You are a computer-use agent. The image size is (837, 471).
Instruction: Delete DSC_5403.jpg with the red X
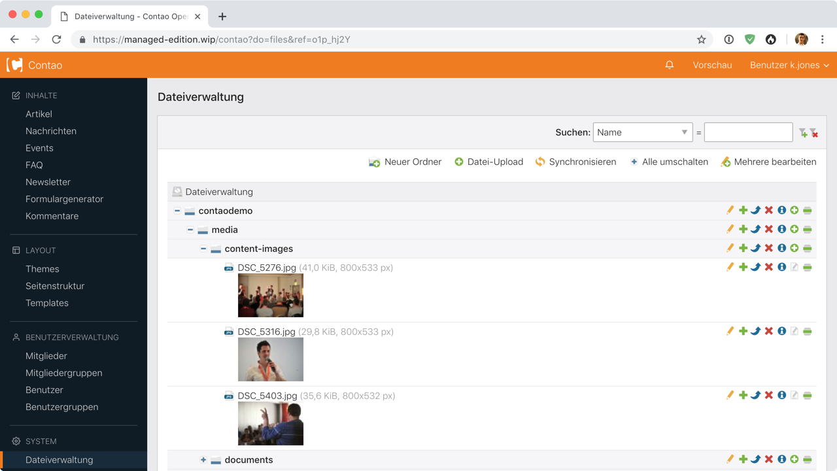(x=769, y=395)
